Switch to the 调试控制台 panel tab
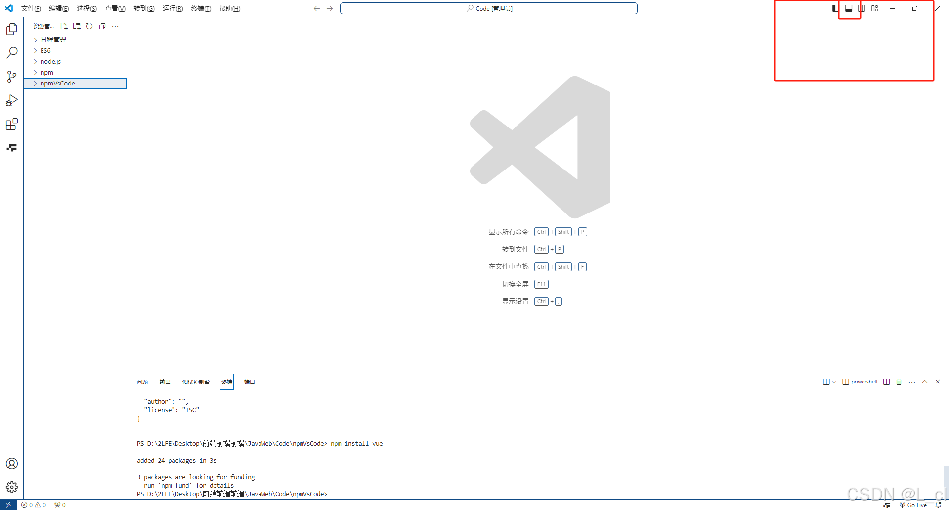 point(196,382)
